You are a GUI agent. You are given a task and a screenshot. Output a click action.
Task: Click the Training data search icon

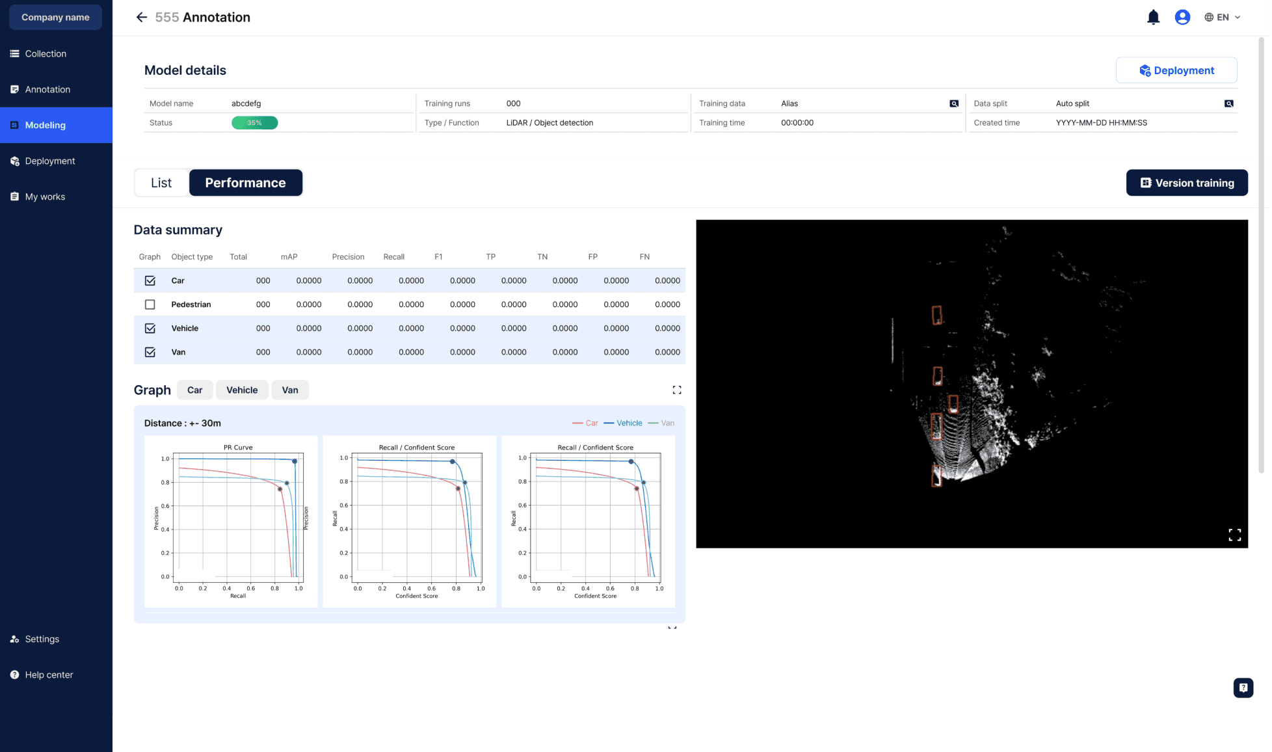[954, 103]
